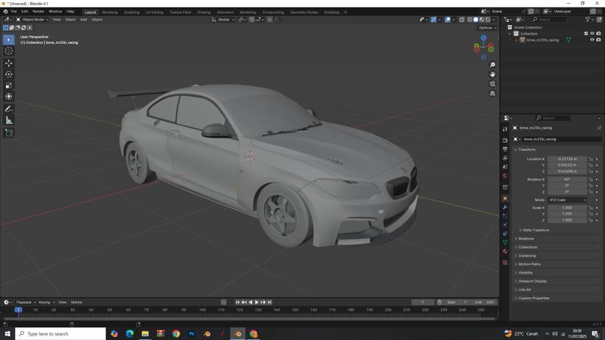Viewport: 605px width, 340px height.
Task: Switch to Wireframe viewport shading
Action: click(x=470, y=20)
